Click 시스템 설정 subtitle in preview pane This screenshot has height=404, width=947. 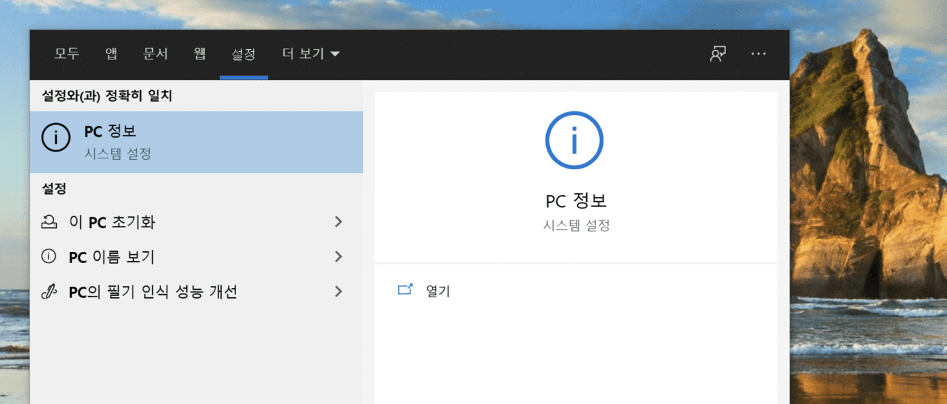pos(576,225)
